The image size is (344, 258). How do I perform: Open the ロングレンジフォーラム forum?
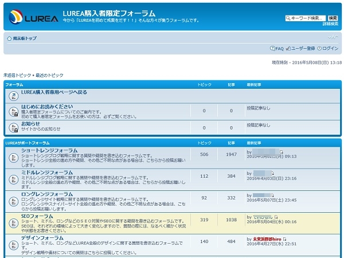click(x=47, y=194)
